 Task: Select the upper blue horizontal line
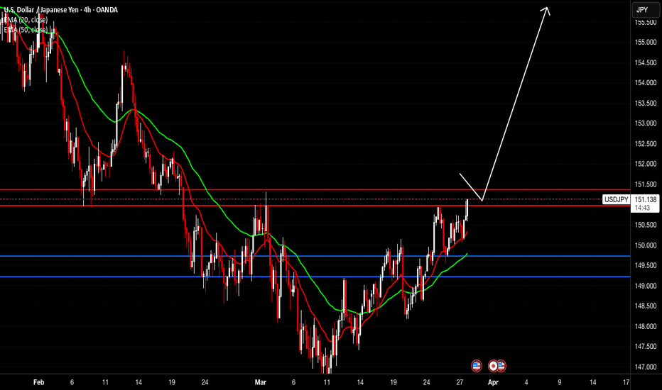tap(315, 256)
